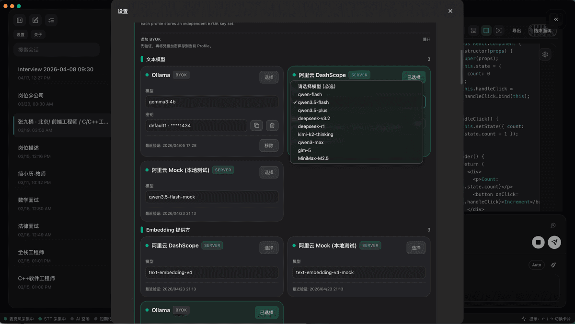This screenshot has width=575, height=324.
Task: Click the qwen3.5-flash-mock model field
Action: tap(212, 197)
